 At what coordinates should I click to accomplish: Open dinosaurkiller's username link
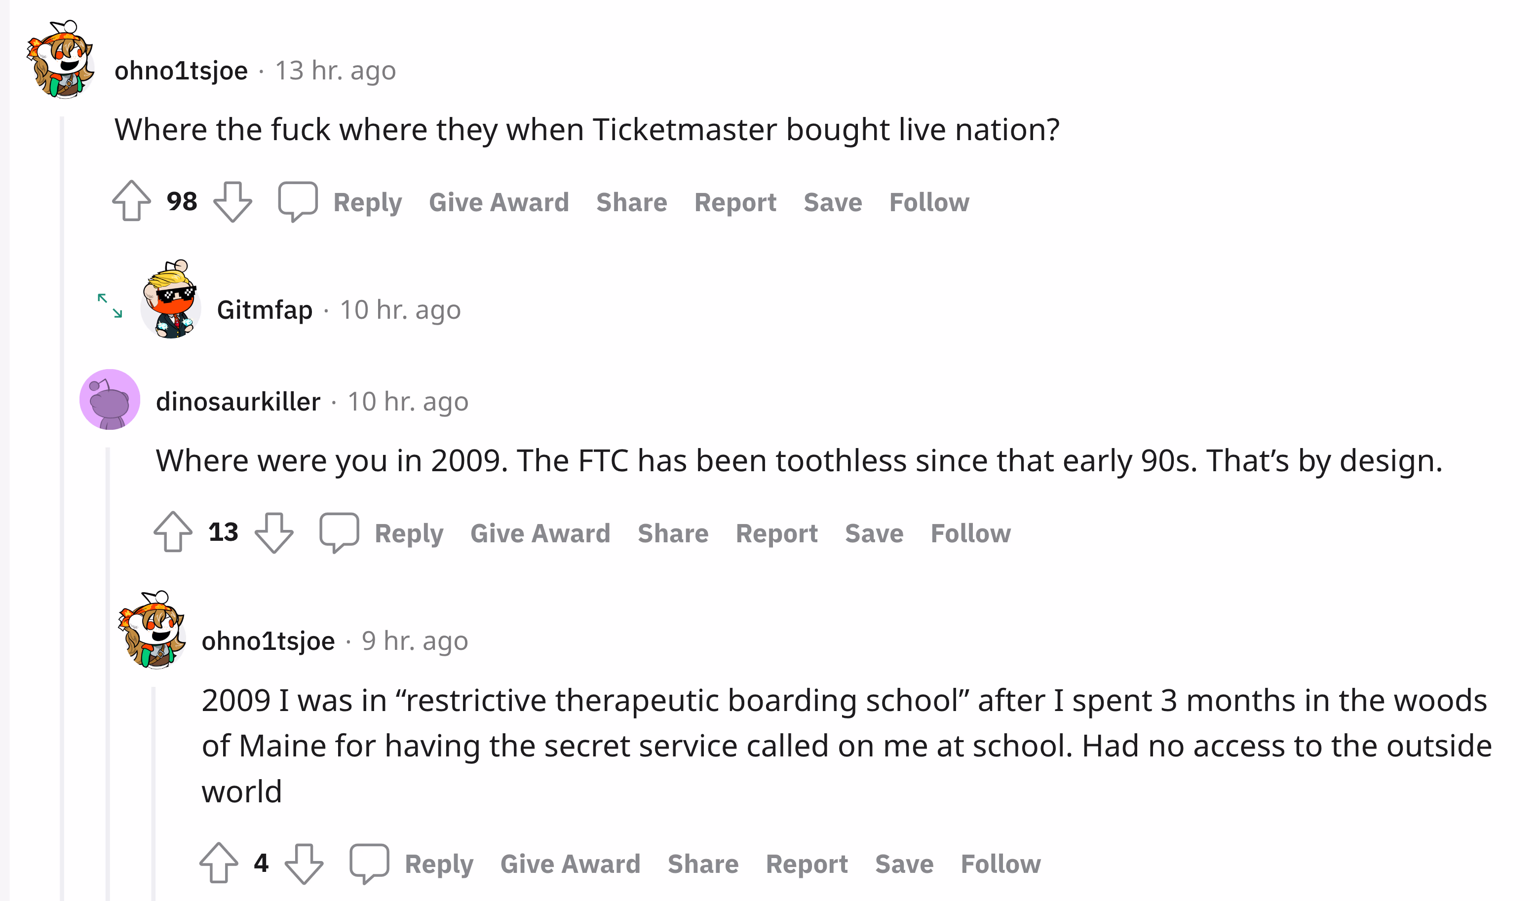237,402
